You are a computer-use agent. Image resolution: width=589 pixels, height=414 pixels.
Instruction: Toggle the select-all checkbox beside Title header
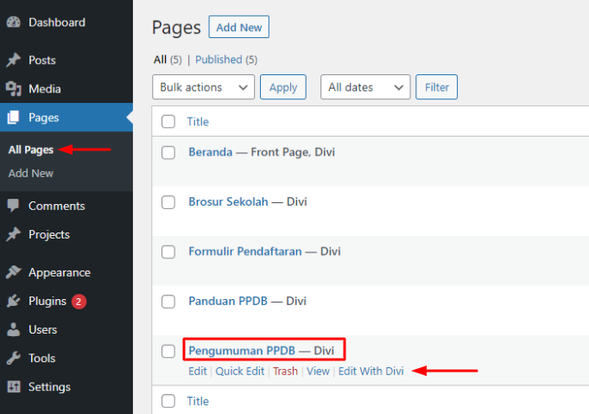pyautogui.click(x=168, y=122)
